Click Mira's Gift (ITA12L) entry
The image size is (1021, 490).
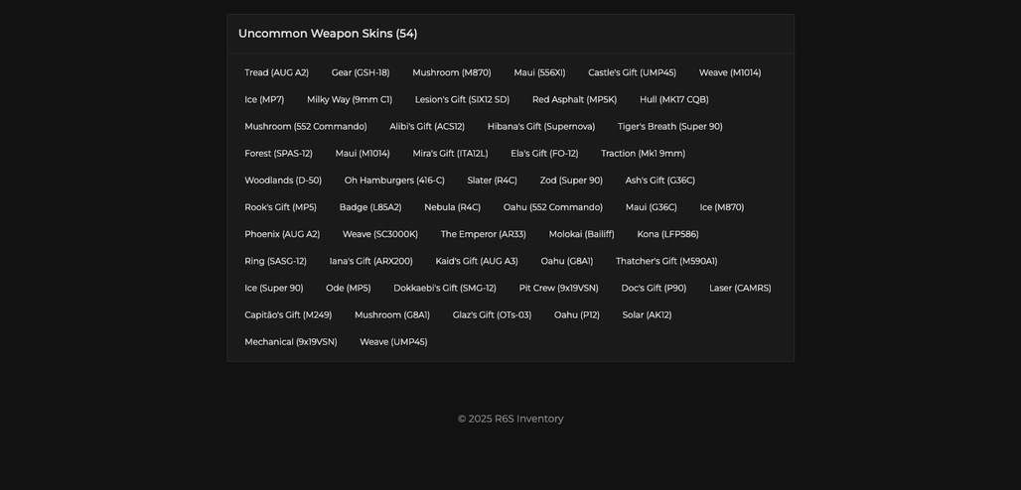click(x=450, y=154)
